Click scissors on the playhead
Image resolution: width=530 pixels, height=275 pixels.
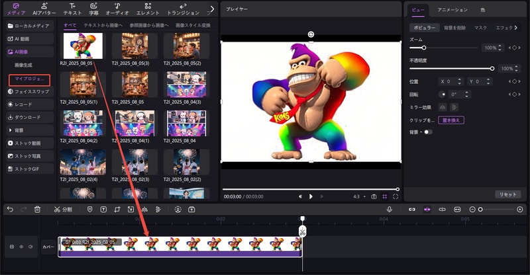pos(302,231)
